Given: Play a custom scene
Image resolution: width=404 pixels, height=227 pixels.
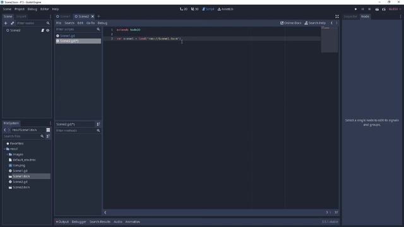Looking at the screenshot, I should tap(384, 9).
